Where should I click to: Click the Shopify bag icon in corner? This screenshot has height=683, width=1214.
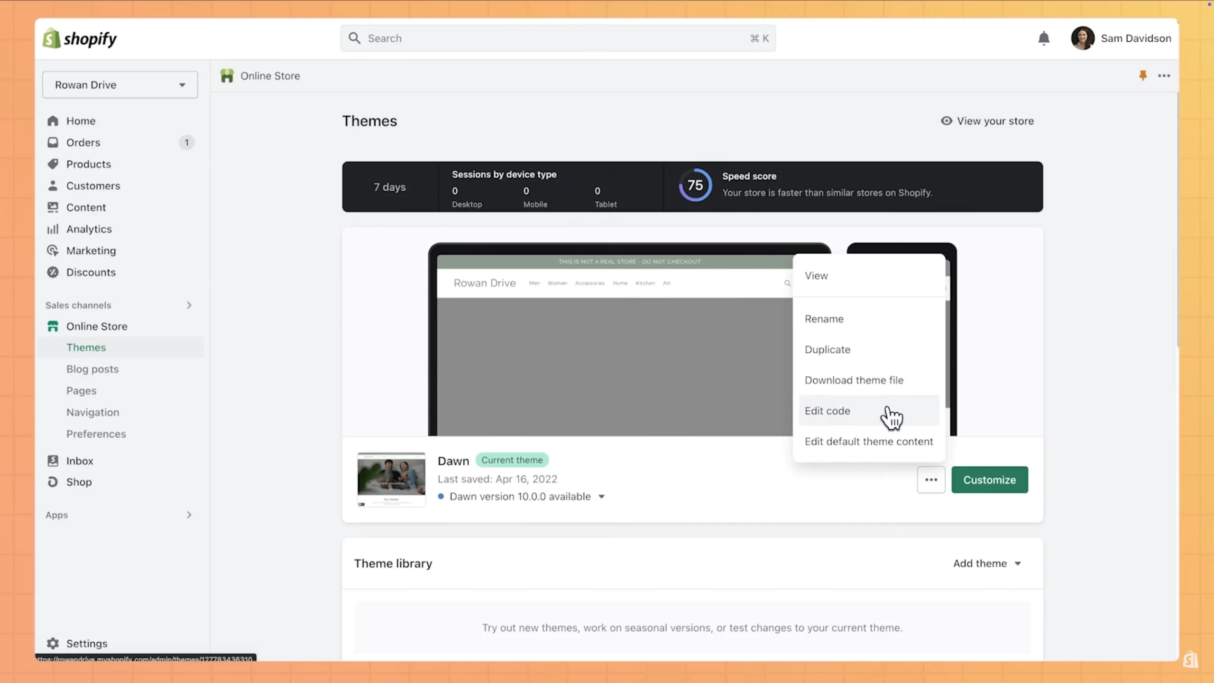1191,659
